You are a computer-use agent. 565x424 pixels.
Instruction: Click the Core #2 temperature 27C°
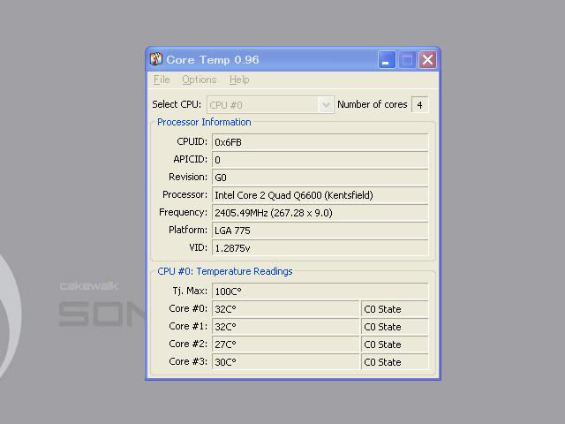(285, 344)
